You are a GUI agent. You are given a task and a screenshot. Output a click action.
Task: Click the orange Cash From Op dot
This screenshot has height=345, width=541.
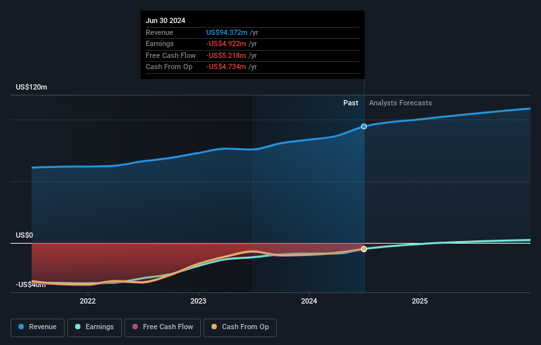click(x=214, y=327)
